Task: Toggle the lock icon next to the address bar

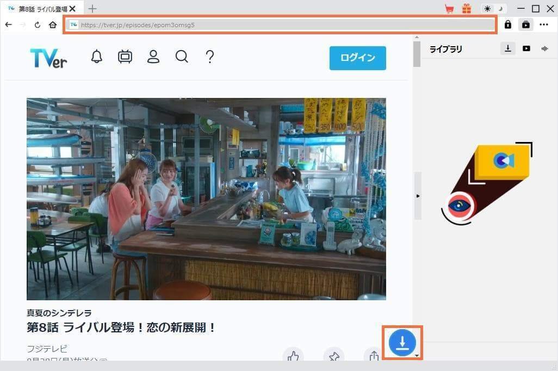Action: tap(508, 24)
